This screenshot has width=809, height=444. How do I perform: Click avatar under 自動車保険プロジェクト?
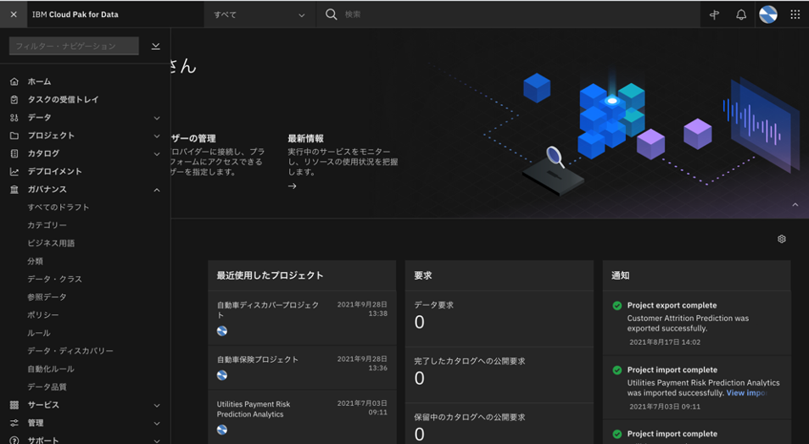pos(222,375)
